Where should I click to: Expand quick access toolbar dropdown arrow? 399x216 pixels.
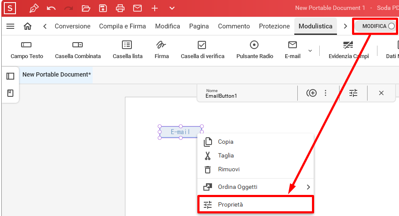(172, 8)
